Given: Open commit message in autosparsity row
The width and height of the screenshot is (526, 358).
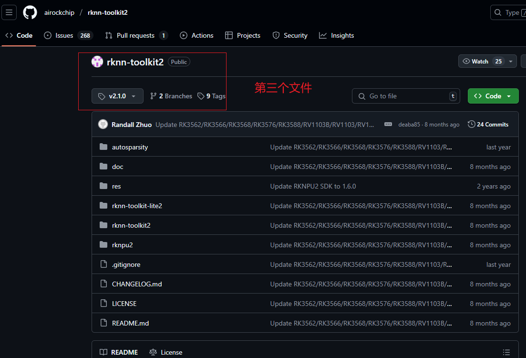Looking at the screenshot, I should coord(361,147).
